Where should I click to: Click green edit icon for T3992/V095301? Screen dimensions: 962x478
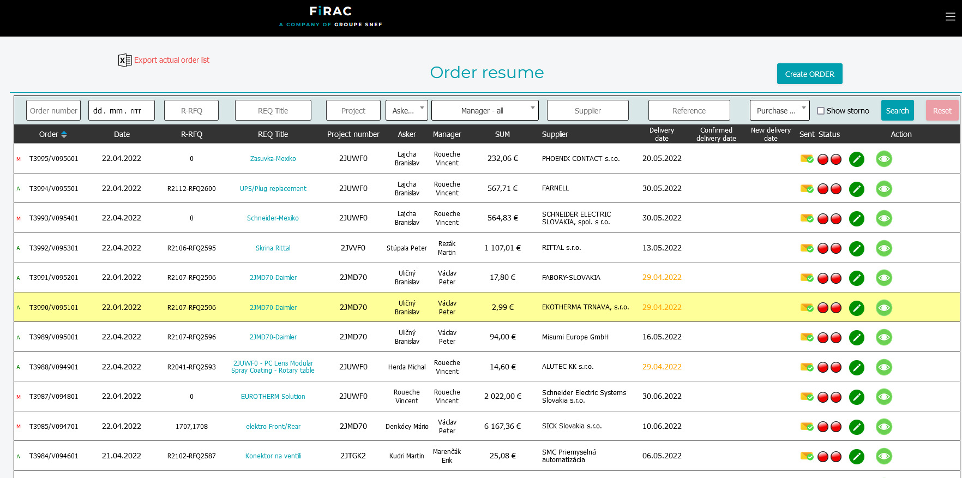coord(856,249)
